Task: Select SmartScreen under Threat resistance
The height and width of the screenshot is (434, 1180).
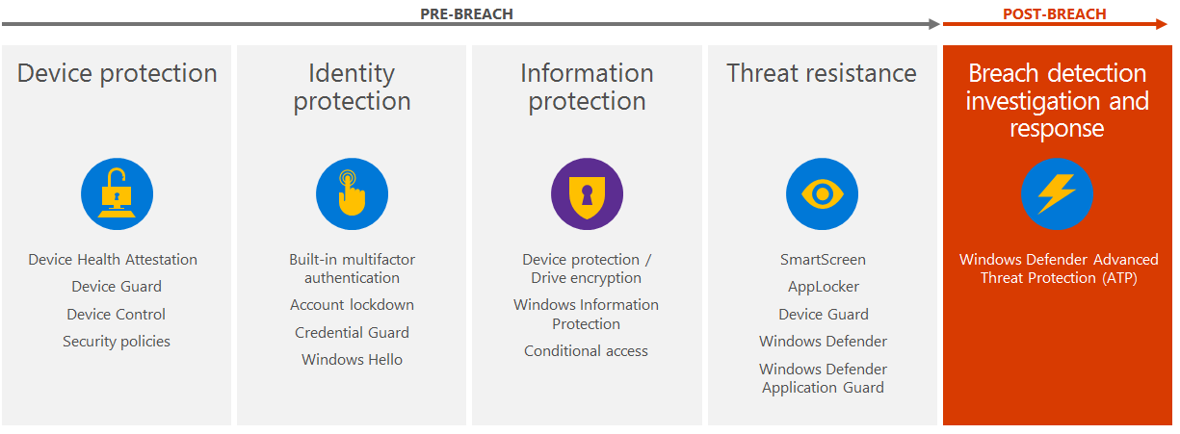Action: pos(823,260)
